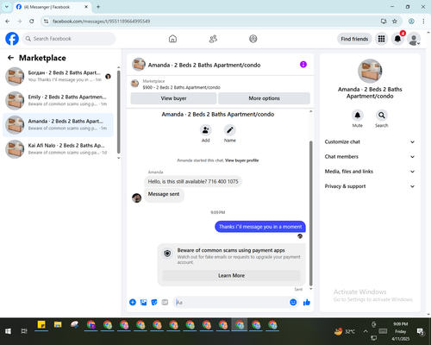Open the account profile avatar menu
Image resolution: width=431 pixels, height=345 pixels.
(414, 39)
